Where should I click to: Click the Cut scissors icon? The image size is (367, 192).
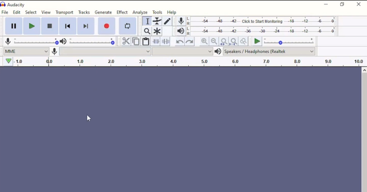(126, 41)
